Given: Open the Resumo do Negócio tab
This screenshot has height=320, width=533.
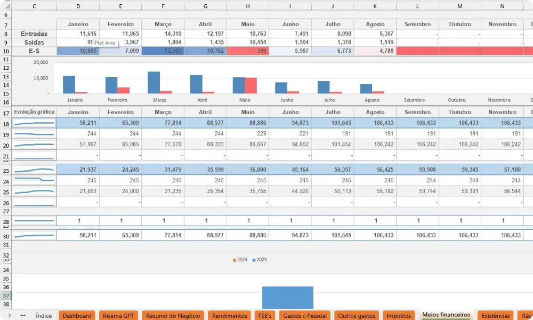Looking at the screenshot, I should tap(173, 315).
